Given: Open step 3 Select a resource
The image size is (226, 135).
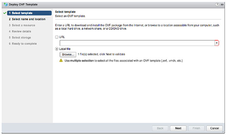Looking at the screenshot, I should [22, 25].
